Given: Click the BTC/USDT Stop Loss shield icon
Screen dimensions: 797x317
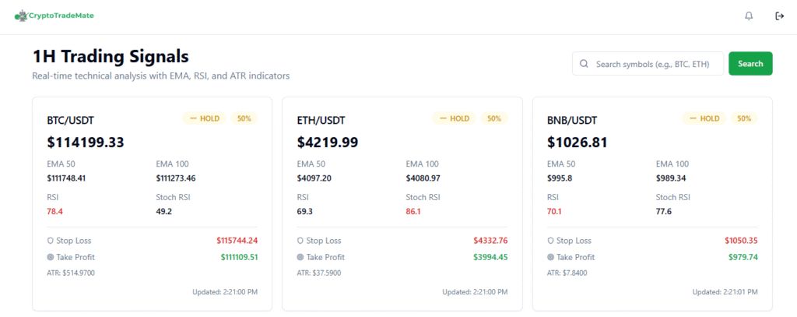Looking at the screenshot, I should point(51,241).
